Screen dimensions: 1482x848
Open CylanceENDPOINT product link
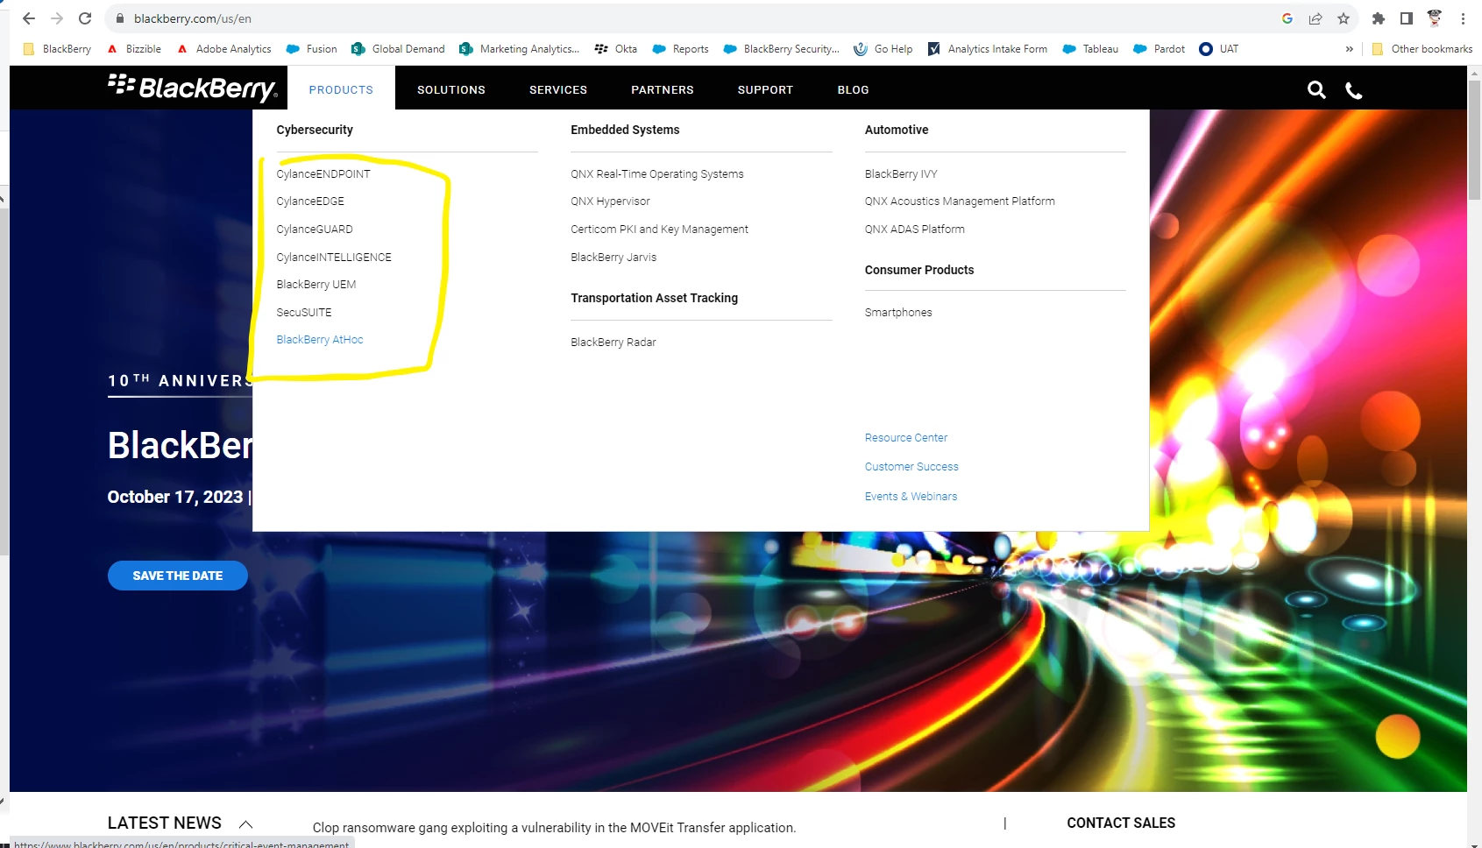323,174
